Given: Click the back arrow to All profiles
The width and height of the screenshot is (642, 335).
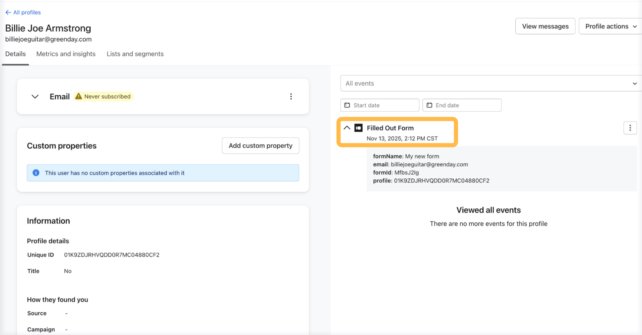Looking at the screenshot, I should [8, 12].
